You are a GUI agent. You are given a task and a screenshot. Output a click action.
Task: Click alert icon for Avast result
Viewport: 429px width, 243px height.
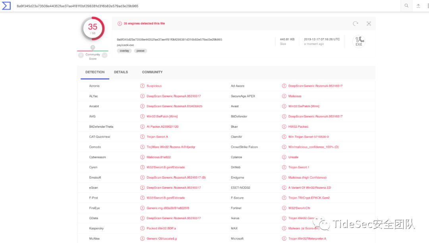tap(284, 106)
